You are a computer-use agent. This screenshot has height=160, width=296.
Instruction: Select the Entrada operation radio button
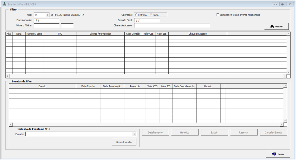point(137,15)
